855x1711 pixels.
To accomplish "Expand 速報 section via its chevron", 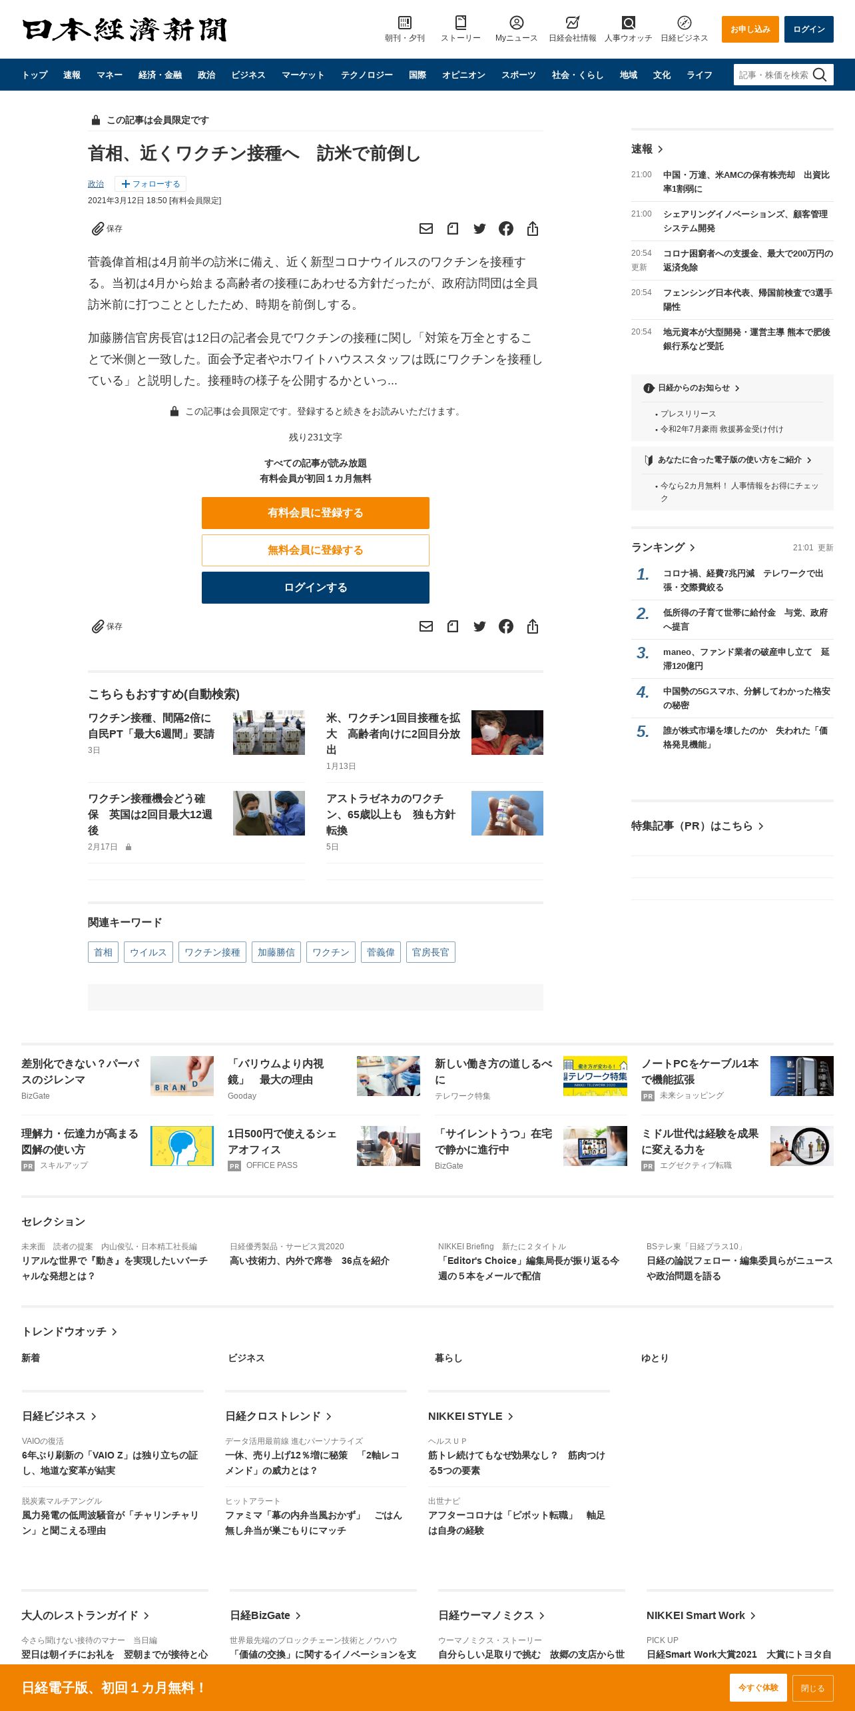I will [660, 149].
